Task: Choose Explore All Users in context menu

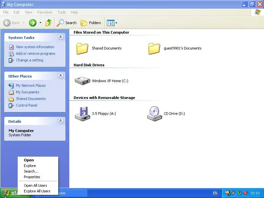Action: pyautogui.click(x=38, y=191)
